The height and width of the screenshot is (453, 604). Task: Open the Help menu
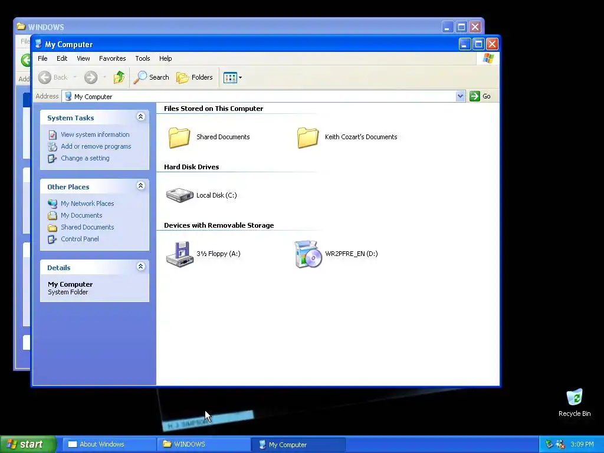(x=166, y=58)
